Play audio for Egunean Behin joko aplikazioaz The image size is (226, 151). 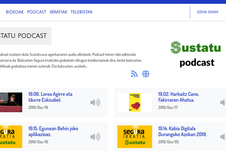coord(95,137)
